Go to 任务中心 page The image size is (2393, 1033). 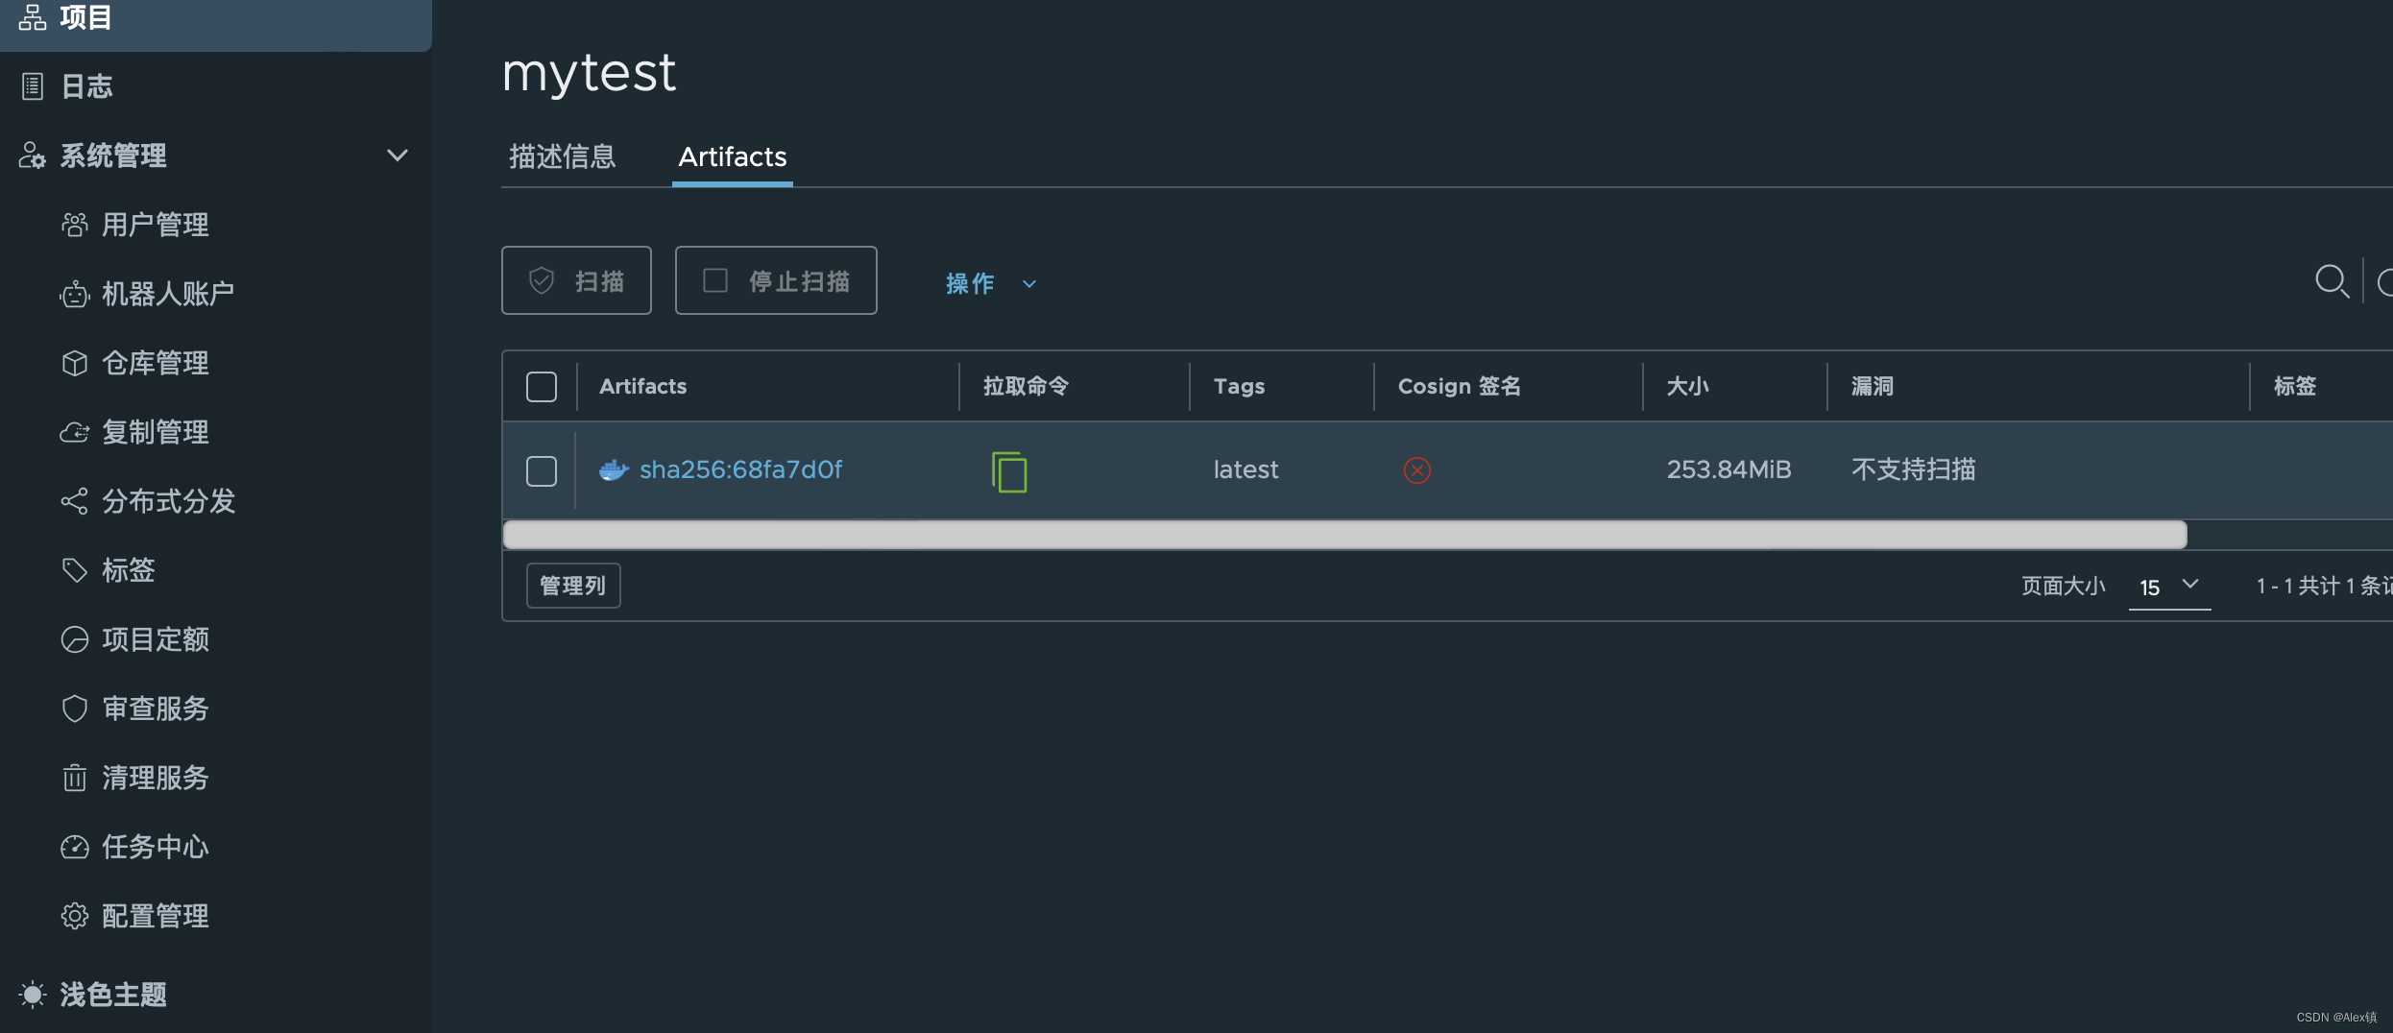(x=155, y=847)
